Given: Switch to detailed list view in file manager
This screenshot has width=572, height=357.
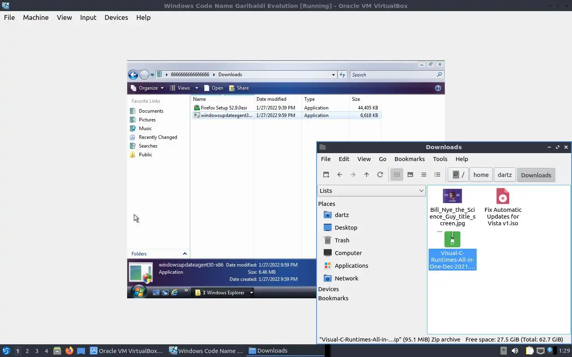Looking at the screenshot, I should [x=437, y=175].
